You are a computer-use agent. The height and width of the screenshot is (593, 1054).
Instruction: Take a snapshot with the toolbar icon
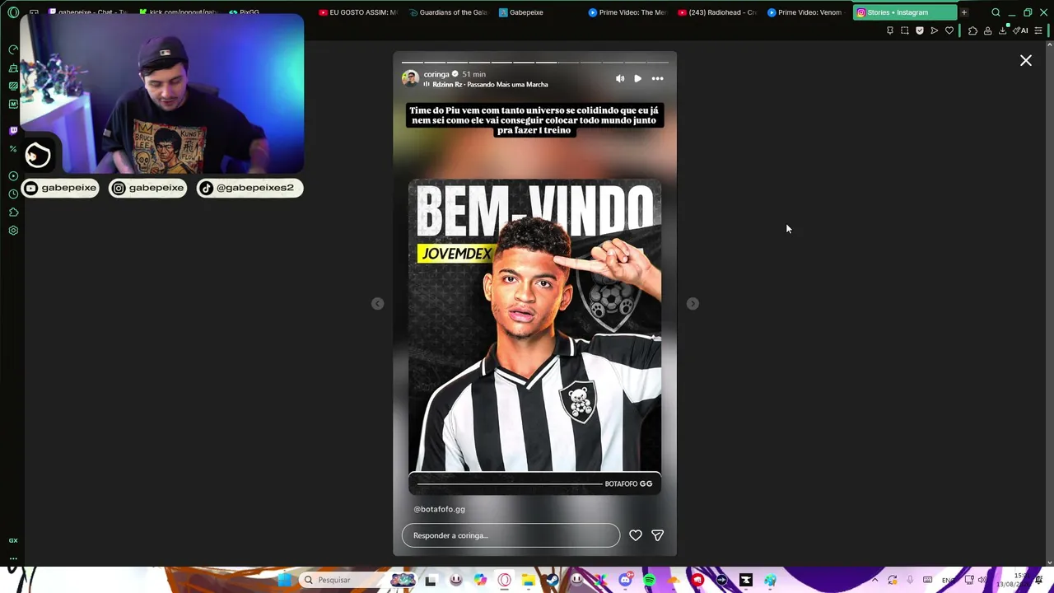905,30
